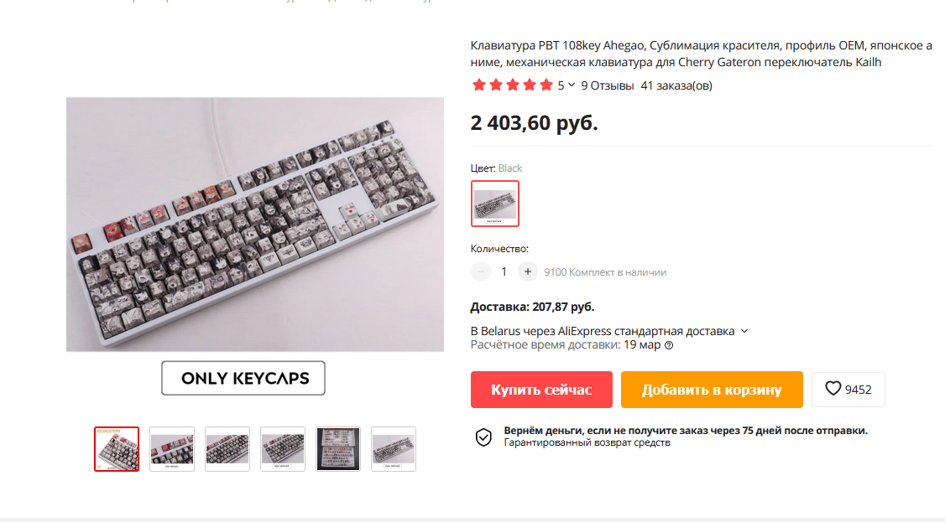The image size is (945, 522).
Task: Click the heart wishlist icon
Action: [x=833, y=389]
